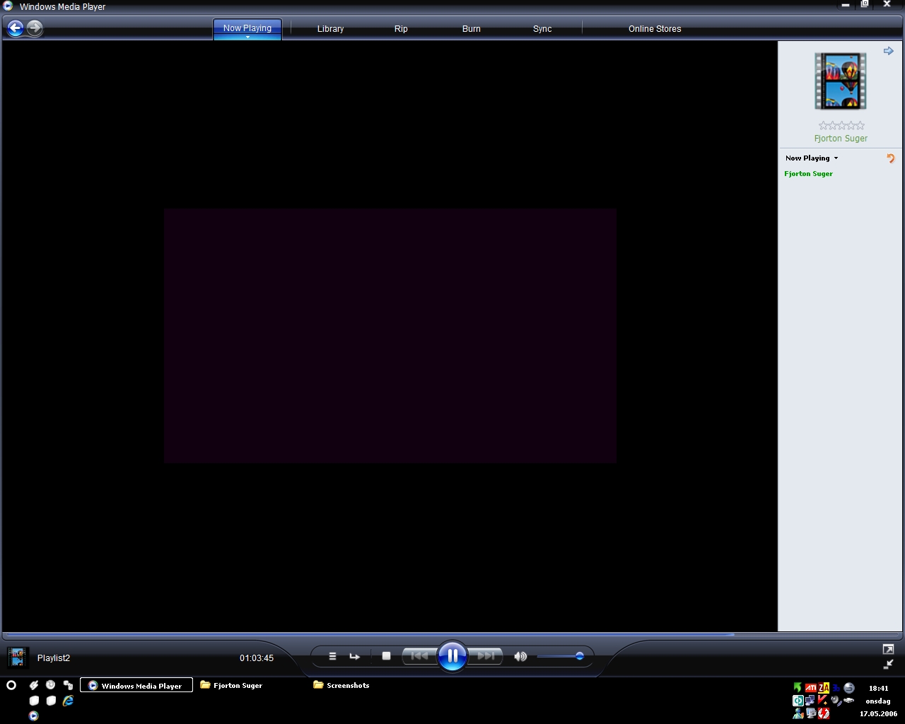
Task: Click the film strip album art thumbnail
Action: 841,81
